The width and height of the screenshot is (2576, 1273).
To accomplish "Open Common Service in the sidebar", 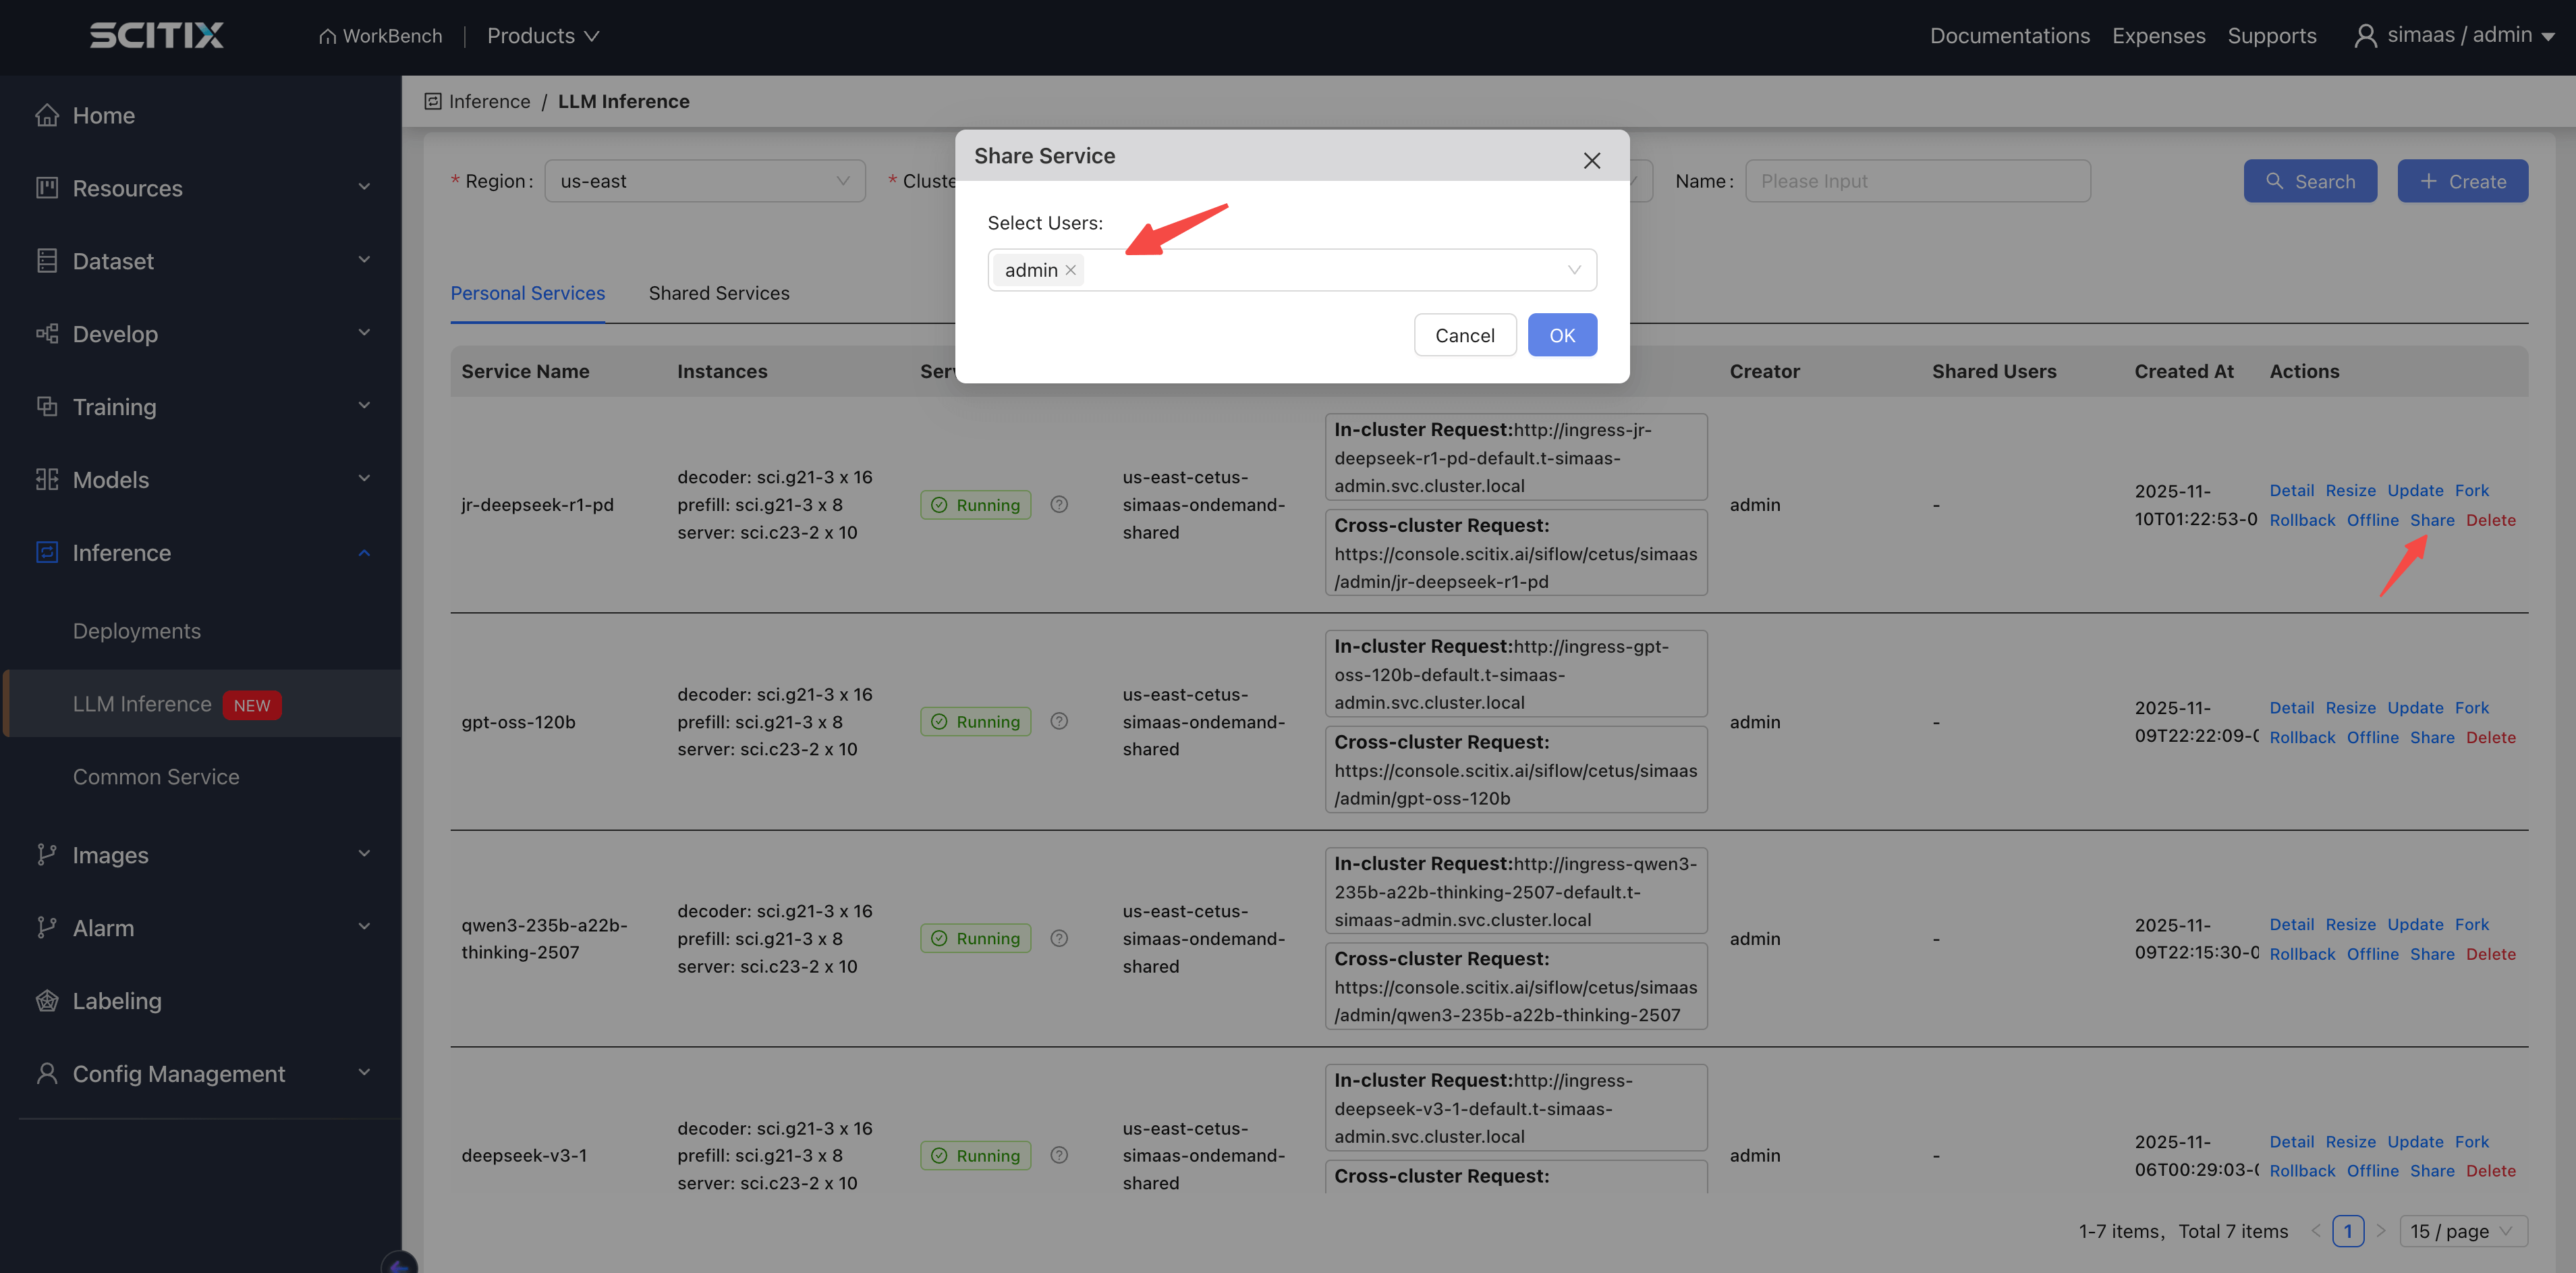I will click(x=156, y=777).
